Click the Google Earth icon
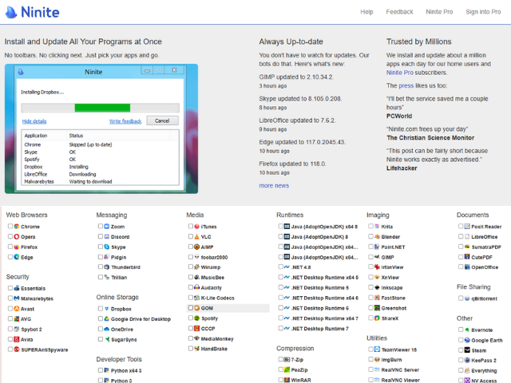 coord(467,340)
